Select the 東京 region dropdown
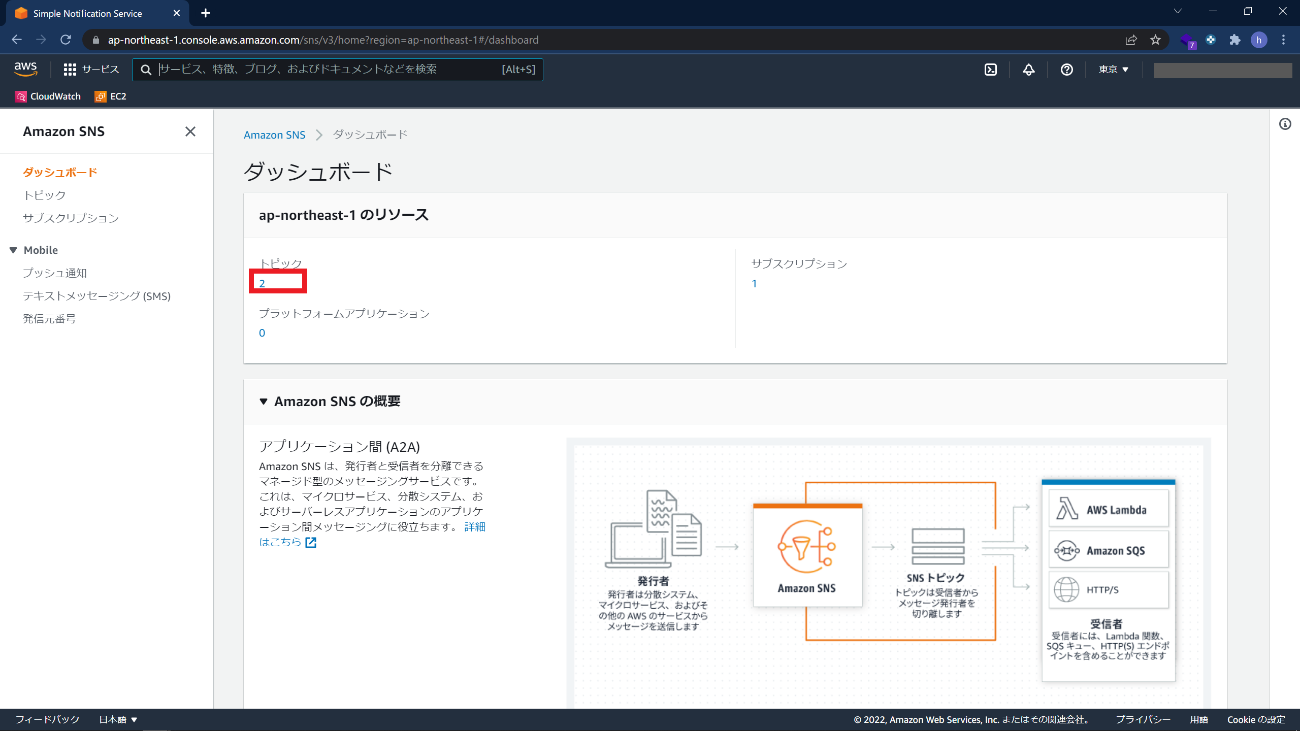The width and height of the screenshot is (1300, 731). (1113, 70)
